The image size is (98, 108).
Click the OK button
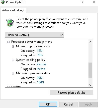(x=48, y=104)
